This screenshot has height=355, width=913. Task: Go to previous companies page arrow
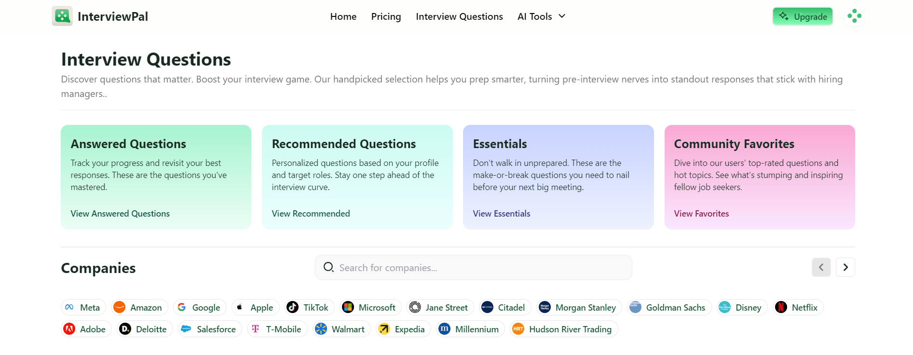click(821, 267)
